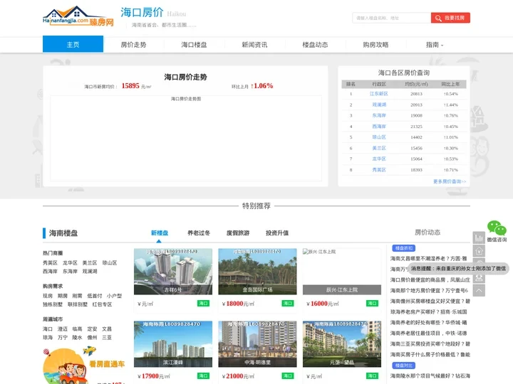513x384 pixels.
Task: Select 现房 under 购房需求
Action: pos(48,296)
